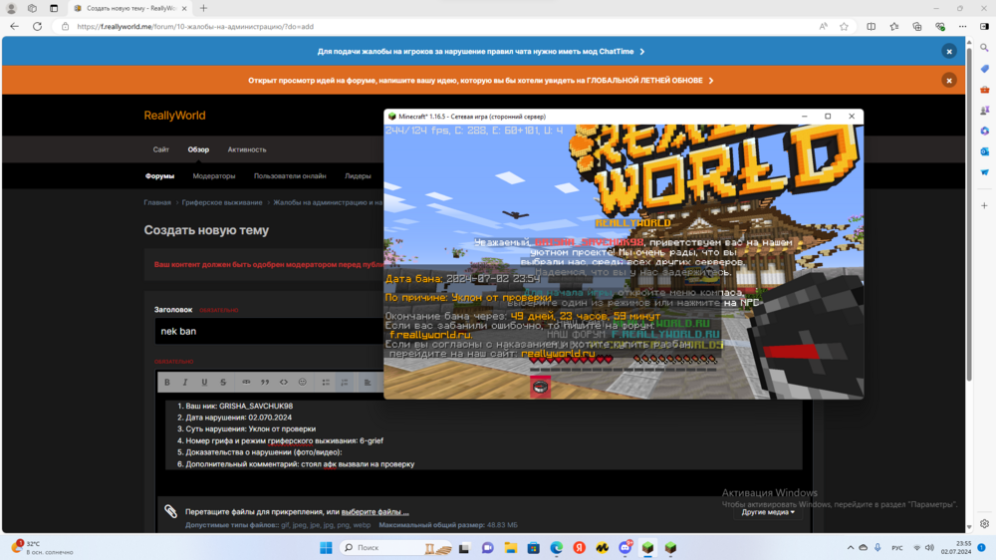Insert code block via editor toolbar
Viewport: 996px width, 560px height.
[x=284, y=382]
